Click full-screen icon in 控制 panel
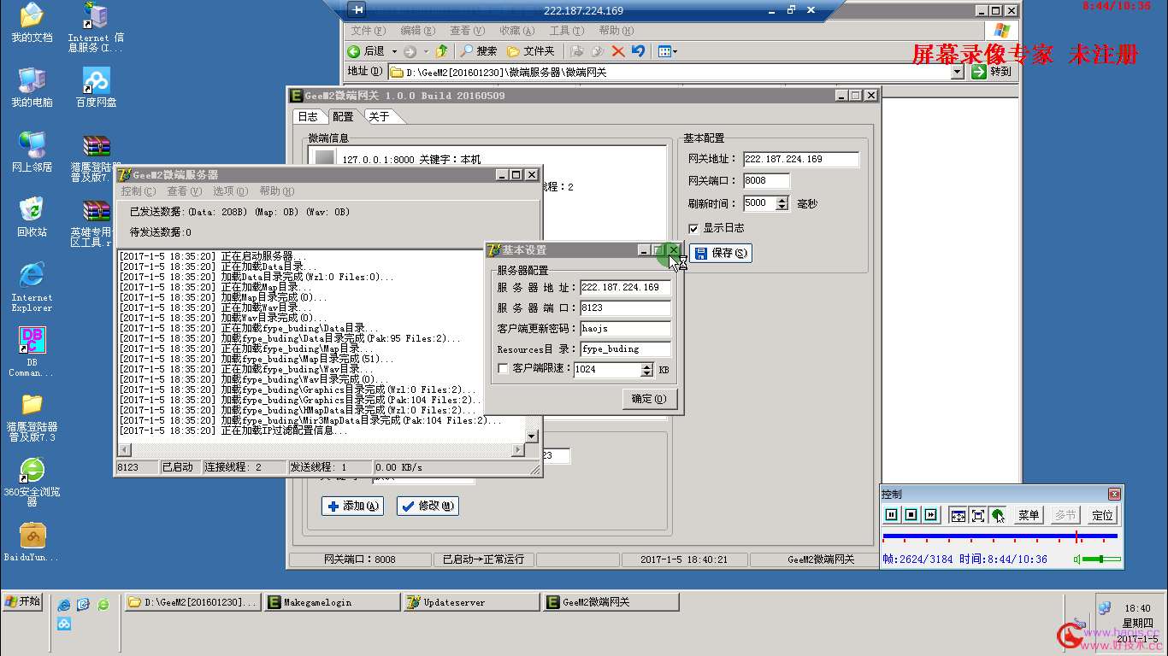This screenshot has height=656, width=1168. [978, 515]
